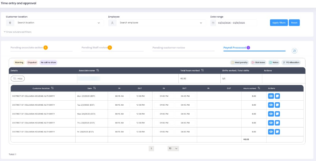Click the date range calendar icon
The height and width of the screenshot is (161, 316).
coord(213,23)
